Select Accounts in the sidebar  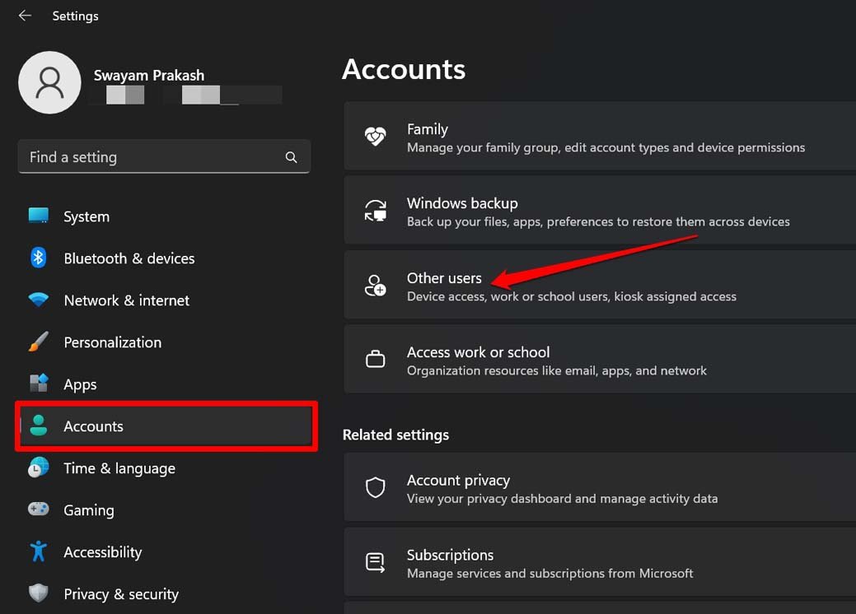click(x=93, y=426)
